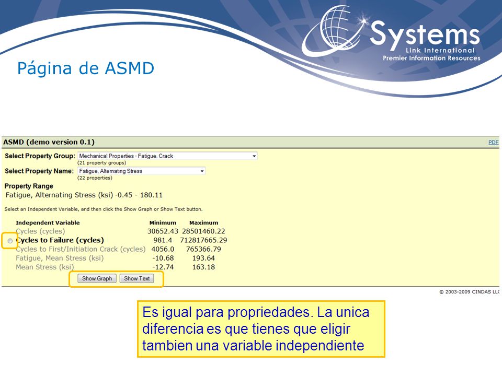Open the Select Property Group dropdown
The image size is (502, 376).
coord(167,156)
